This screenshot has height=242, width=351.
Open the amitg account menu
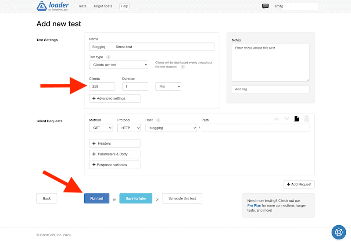[279, 6]
